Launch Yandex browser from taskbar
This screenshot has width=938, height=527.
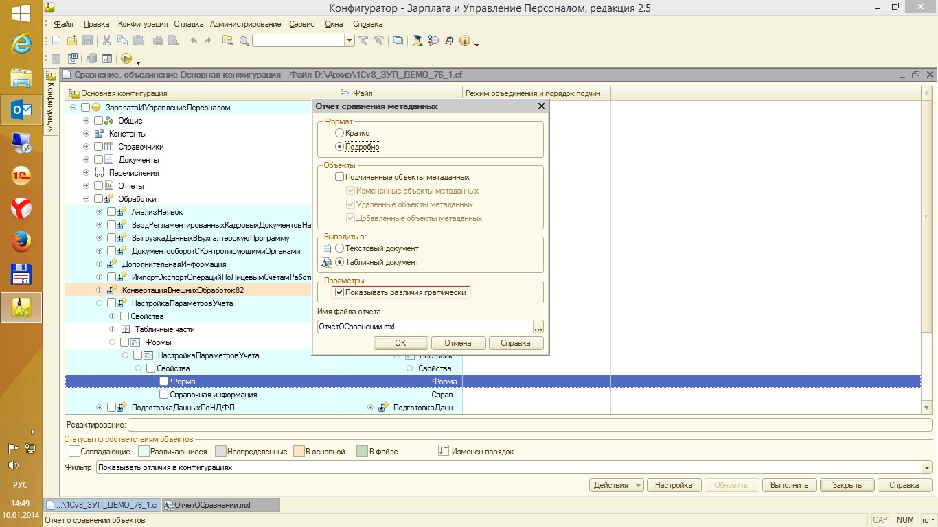click(21, 207)
